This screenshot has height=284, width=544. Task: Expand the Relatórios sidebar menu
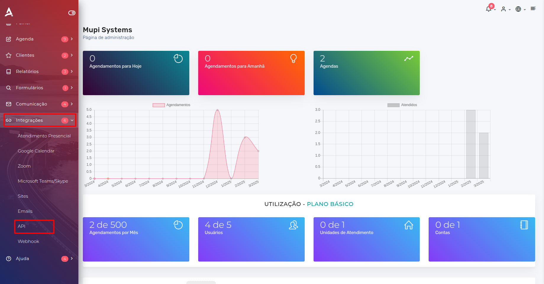point(40,72)
